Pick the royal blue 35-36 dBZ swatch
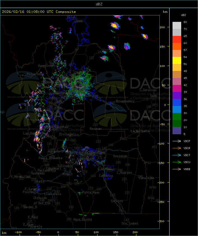This screenshot has height=236, width=198. point(177,103)
